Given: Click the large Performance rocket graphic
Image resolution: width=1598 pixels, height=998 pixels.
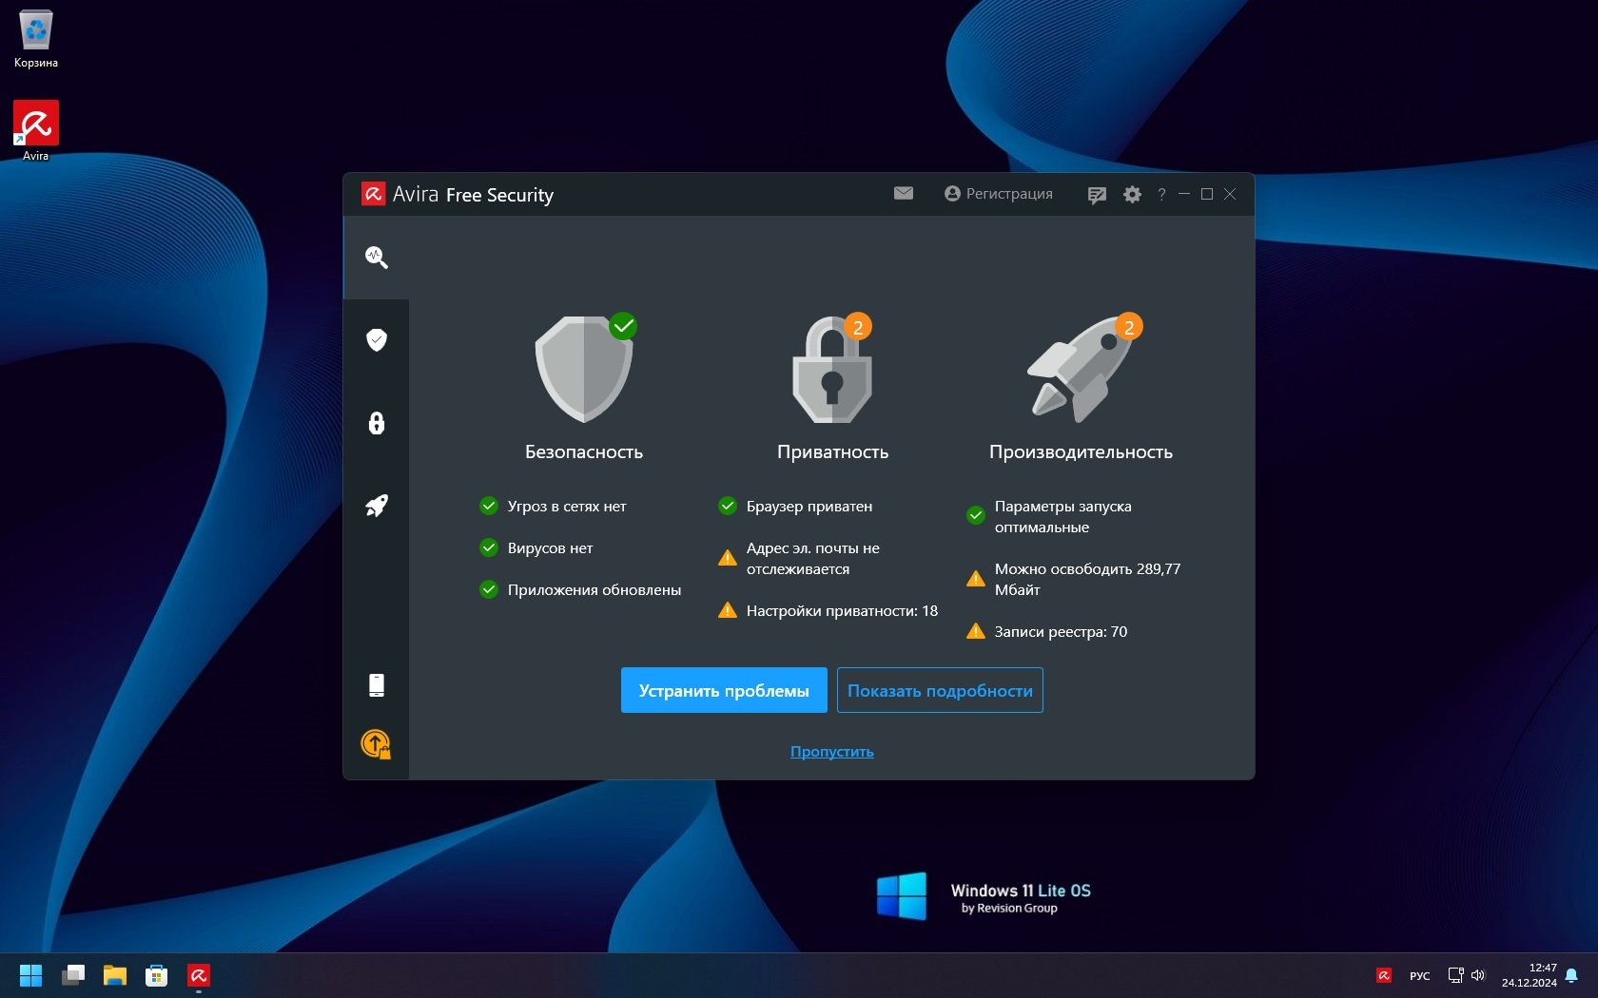Looking at the screenshot, I should tap(1082, 369).
